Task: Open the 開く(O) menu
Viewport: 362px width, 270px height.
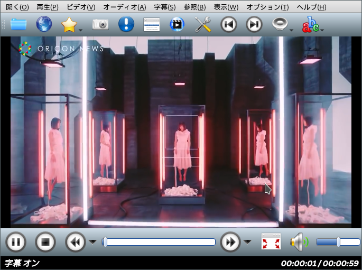Action: tap(17, 7)
